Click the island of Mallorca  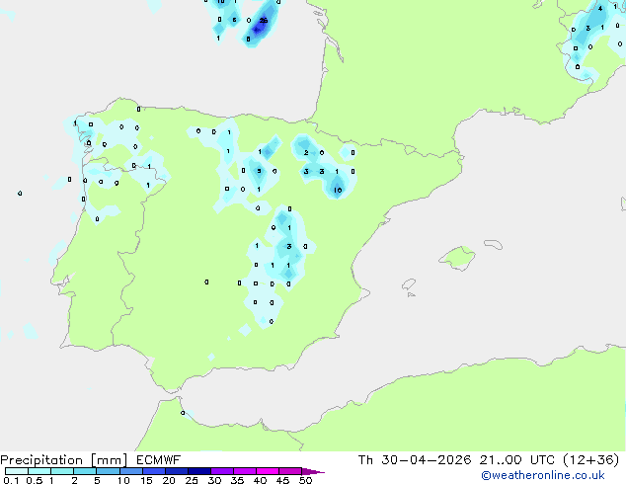click(x=457, y=258)
